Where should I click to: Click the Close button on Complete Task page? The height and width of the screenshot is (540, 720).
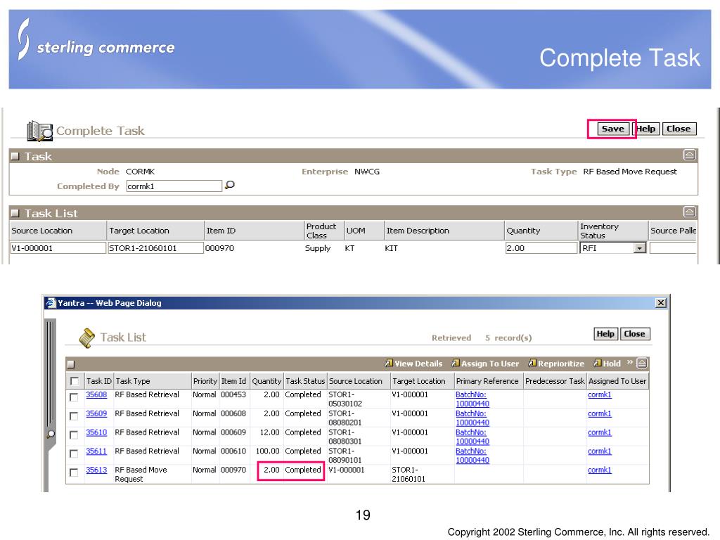coord(679,129)
